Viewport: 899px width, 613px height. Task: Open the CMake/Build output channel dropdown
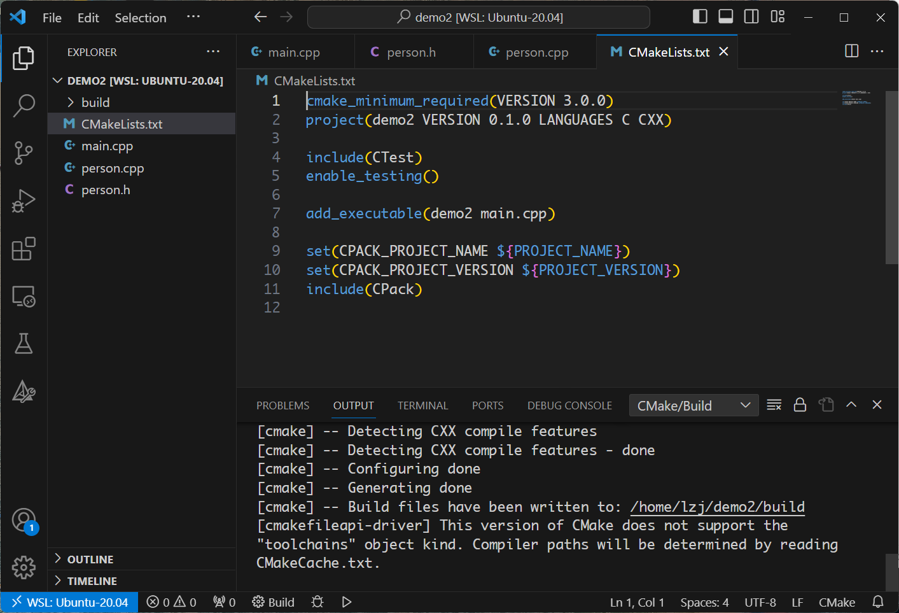pos(693,405)
